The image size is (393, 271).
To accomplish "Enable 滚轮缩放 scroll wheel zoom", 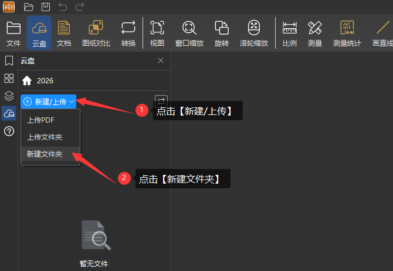I will click(253, 33).
